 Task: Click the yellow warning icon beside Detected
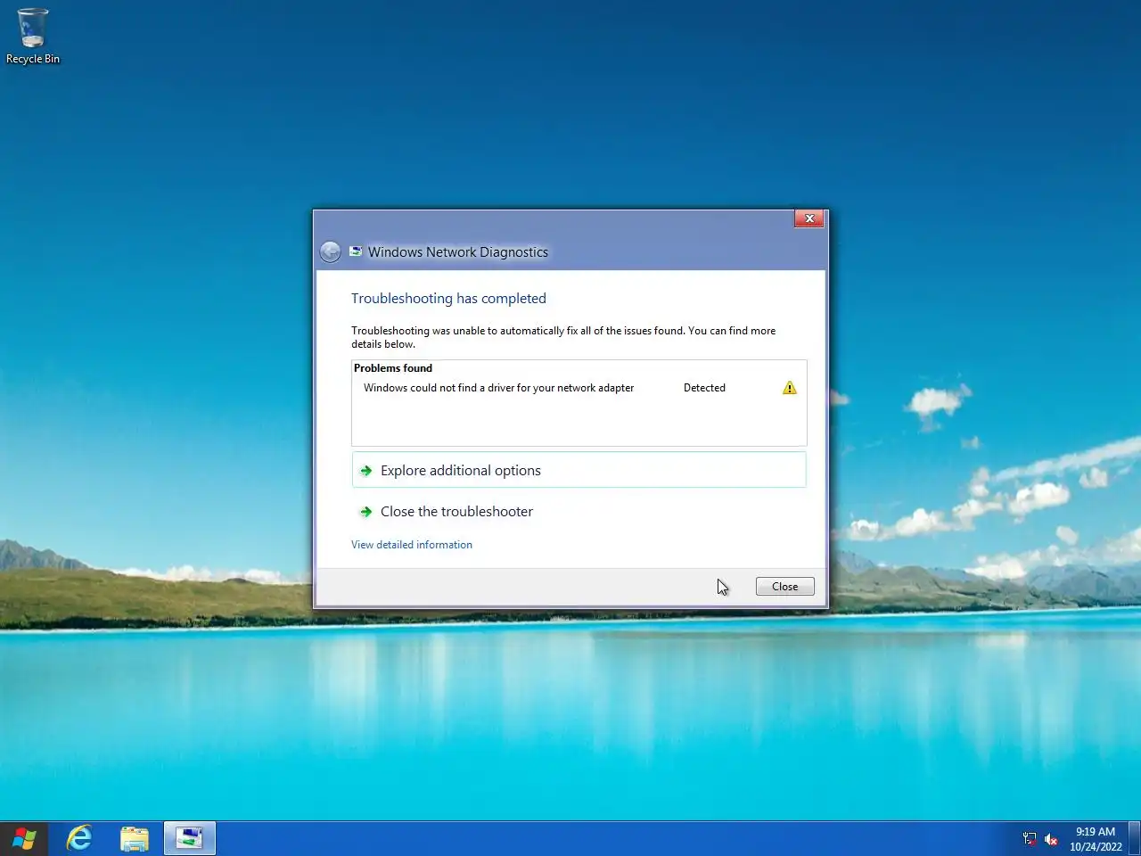pos(789,388)
